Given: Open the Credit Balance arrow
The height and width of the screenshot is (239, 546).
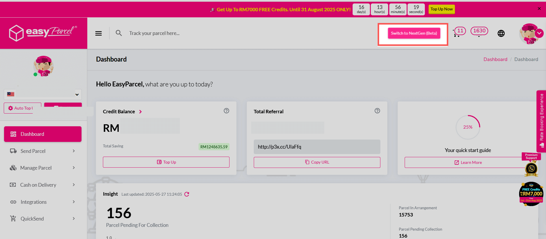Looking at the screenshot, I should pos(140,112).
